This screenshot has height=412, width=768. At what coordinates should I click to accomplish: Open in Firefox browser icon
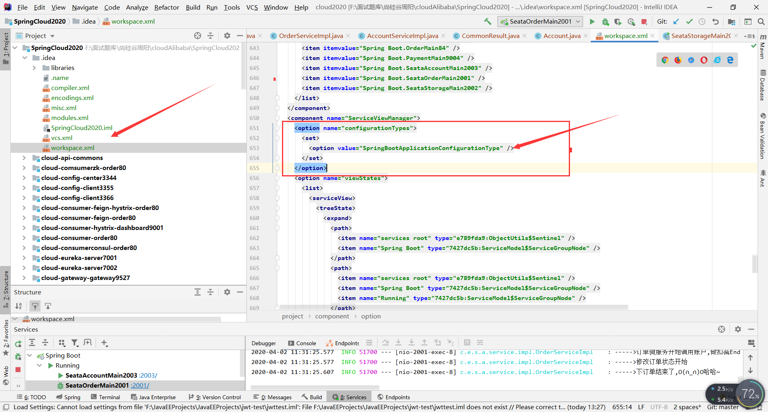[678, 60]
